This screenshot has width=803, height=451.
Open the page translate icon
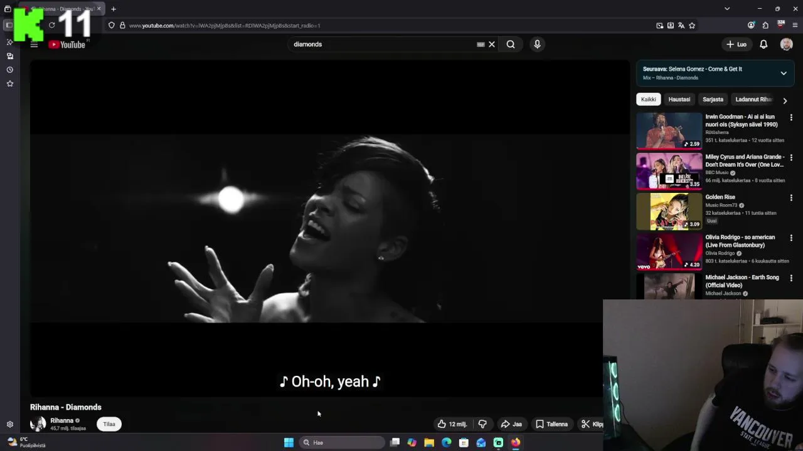click(681, 26)
